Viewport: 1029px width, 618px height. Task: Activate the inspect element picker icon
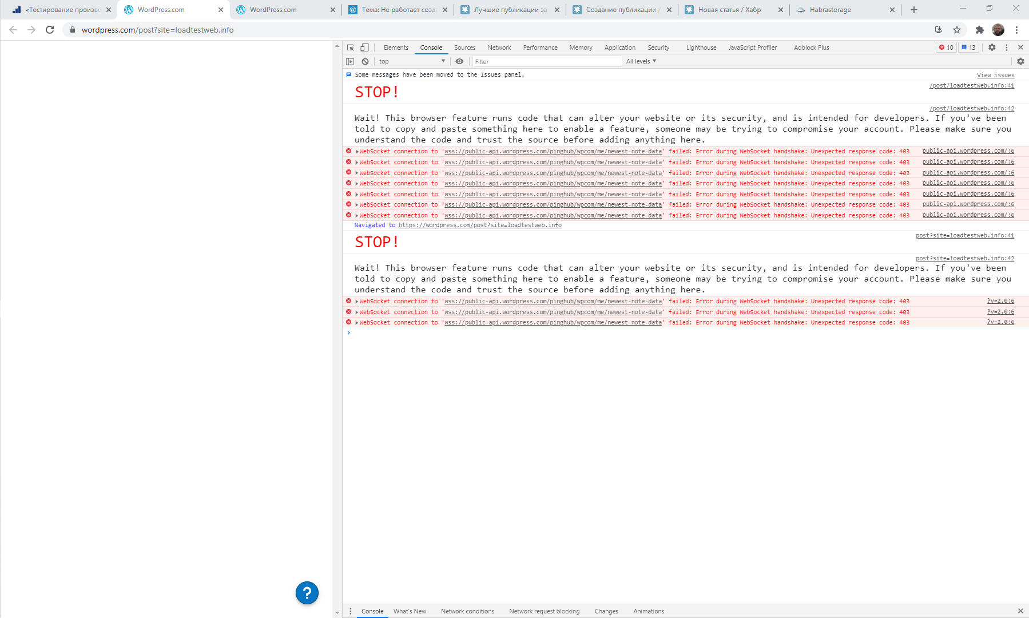351,47
